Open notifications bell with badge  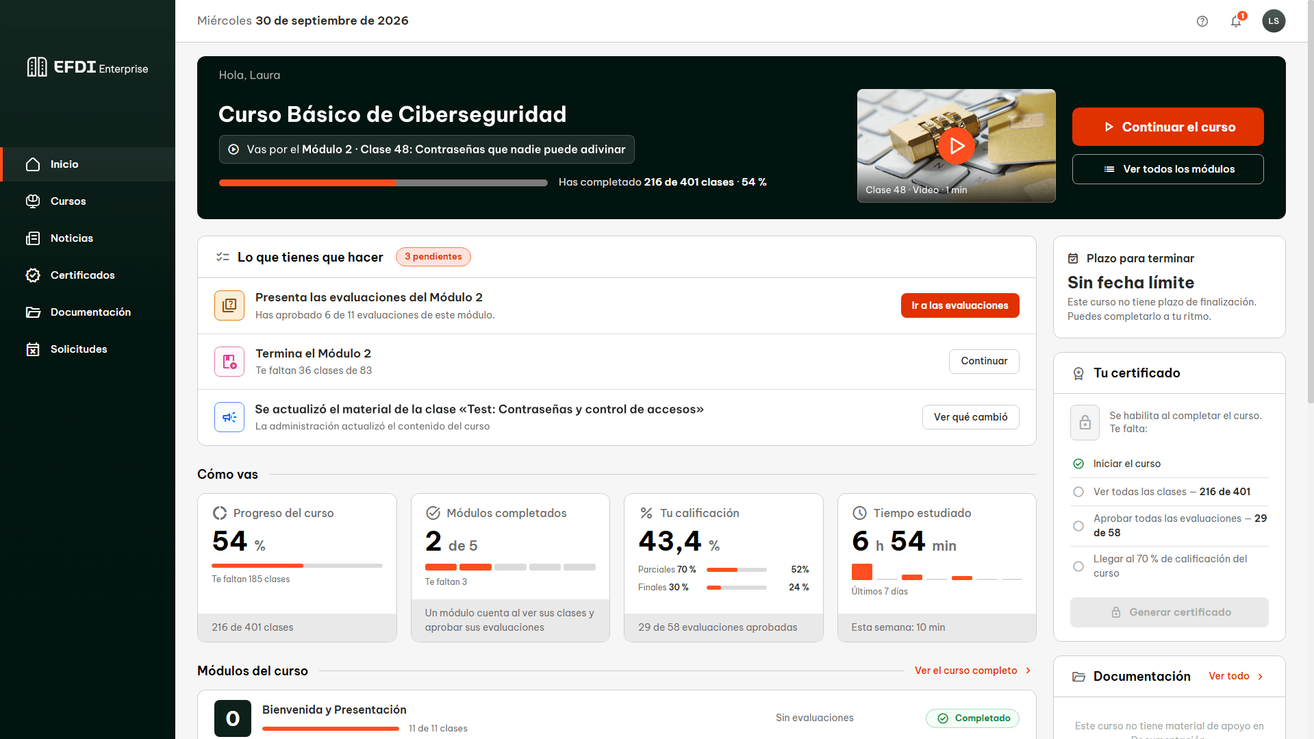pyautogui.click(x=1237, y=21)
